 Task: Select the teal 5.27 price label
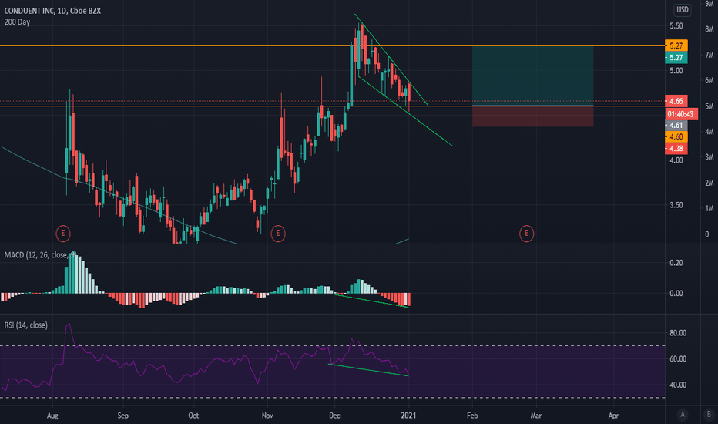pos(676,57)
